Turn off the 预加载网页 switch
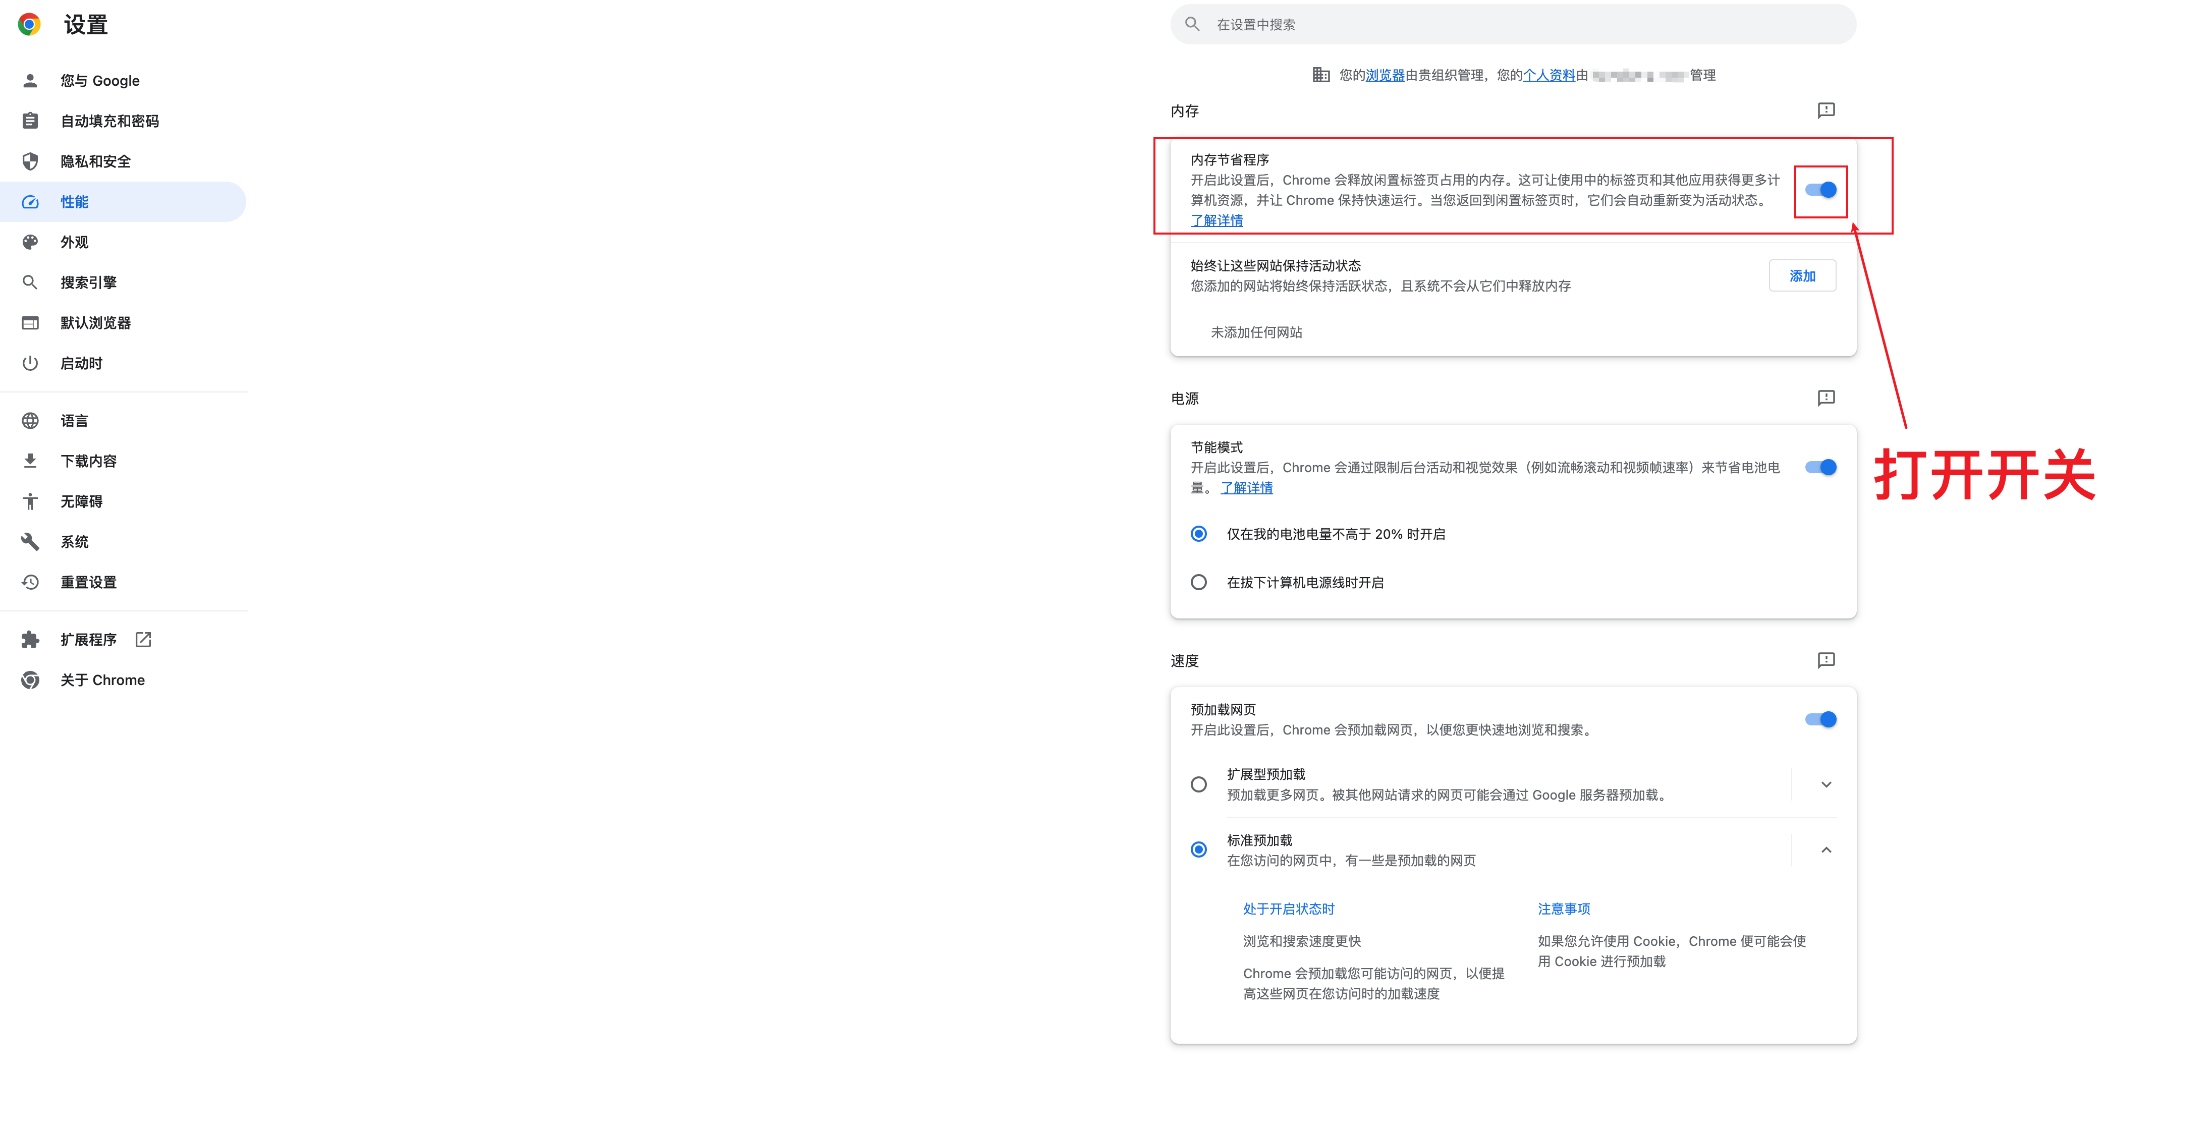This screenshot has height=1133, width=2211. [1820, 719]
